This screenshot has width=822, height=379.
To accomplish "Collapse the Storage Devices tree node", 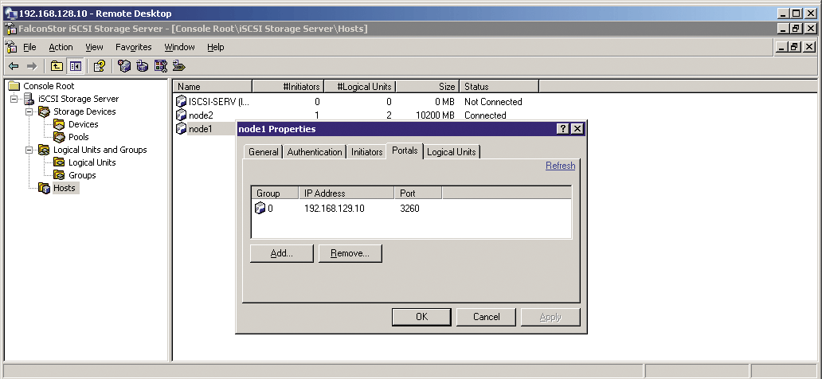I will 29,111.
